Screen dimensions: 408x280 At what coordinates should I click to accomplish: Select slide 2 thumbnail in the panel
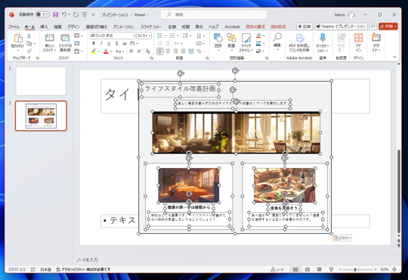click(41, 116)
